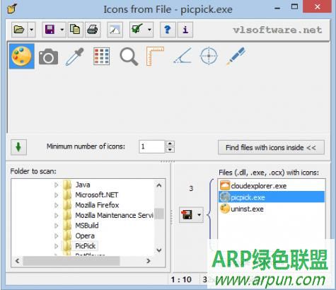Expand the open-file dropdown arrow
This screenshot has width=336, height=290.
32,30
